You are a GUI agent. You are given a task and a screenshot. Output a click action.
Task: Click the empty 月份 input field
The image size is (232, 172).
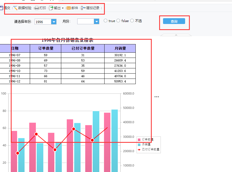point(86,21)
